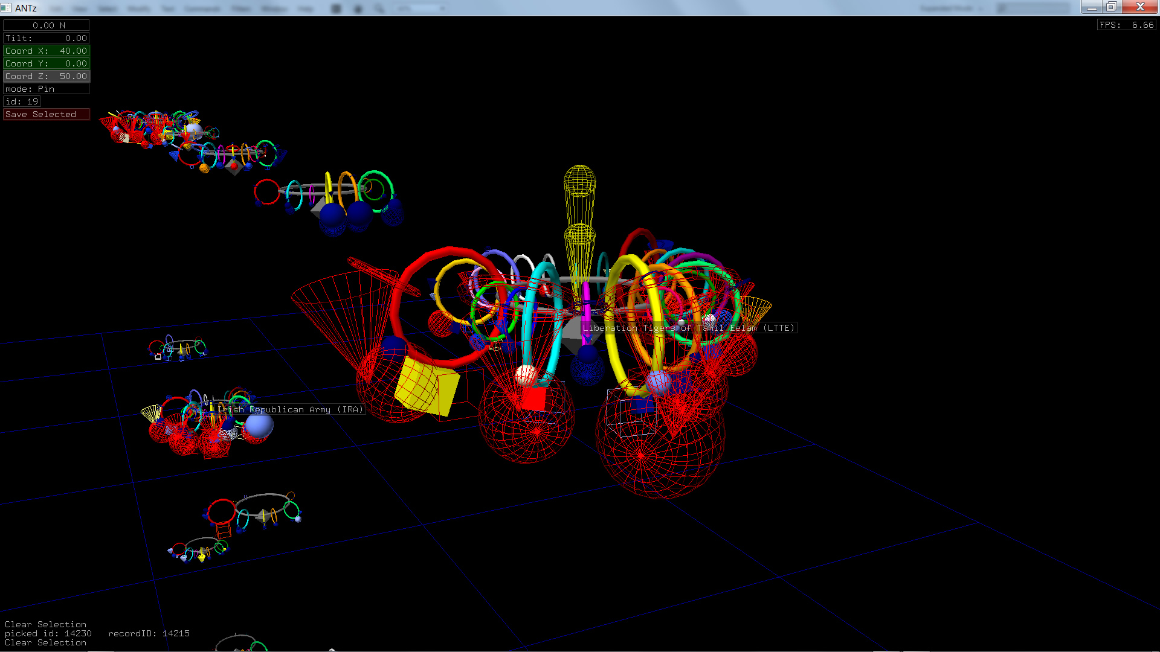
Task: Select the light blue sphere beside IRA glyph
Action: (x=259, y=424)
